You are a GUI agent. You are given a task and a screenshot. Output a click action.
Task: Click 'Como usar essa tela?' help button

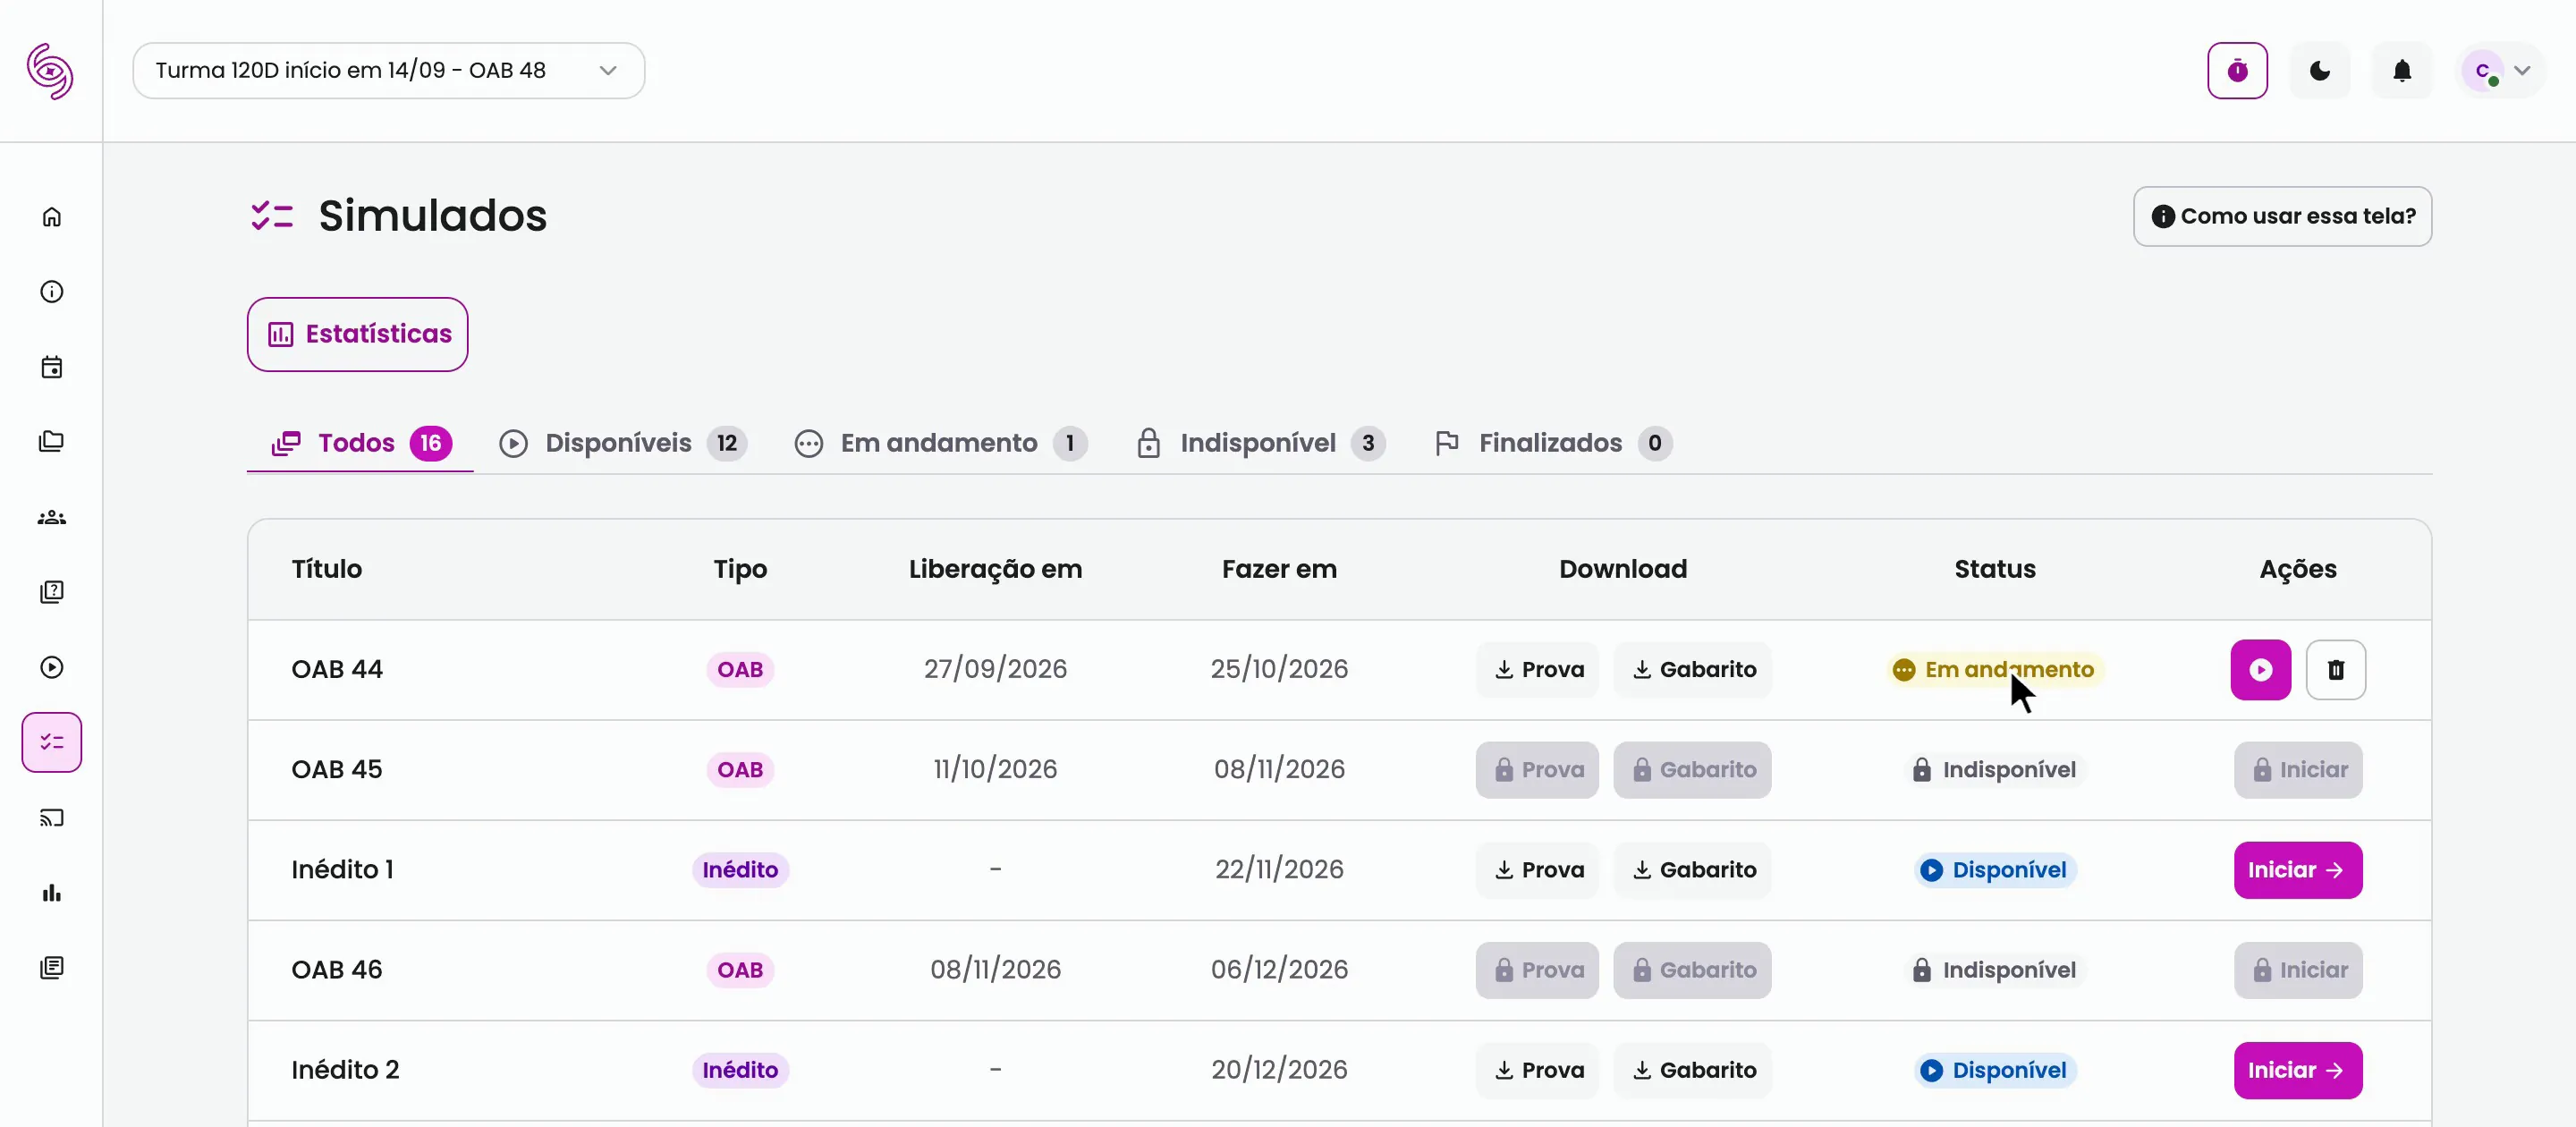point(2282,216)
